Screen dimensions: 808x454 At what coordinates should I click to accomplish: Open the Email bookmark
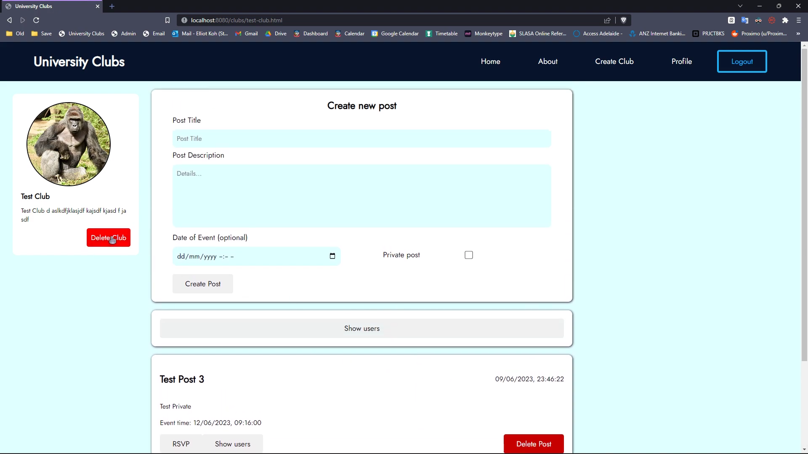click(x=154, y=34)
